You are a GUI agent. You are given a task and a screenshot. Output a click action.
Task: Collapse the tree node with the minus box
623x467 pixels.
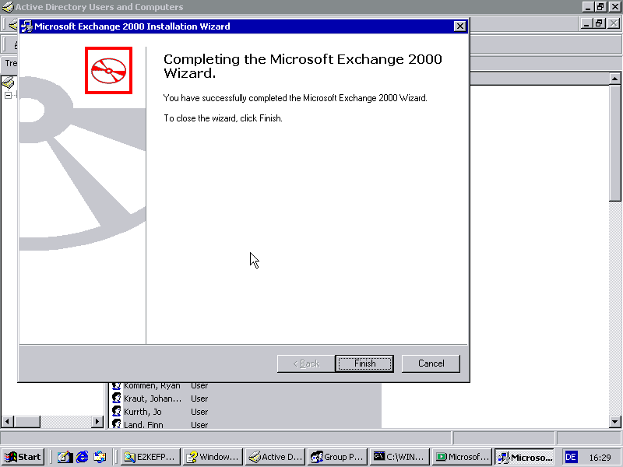[x=8, y=95]
